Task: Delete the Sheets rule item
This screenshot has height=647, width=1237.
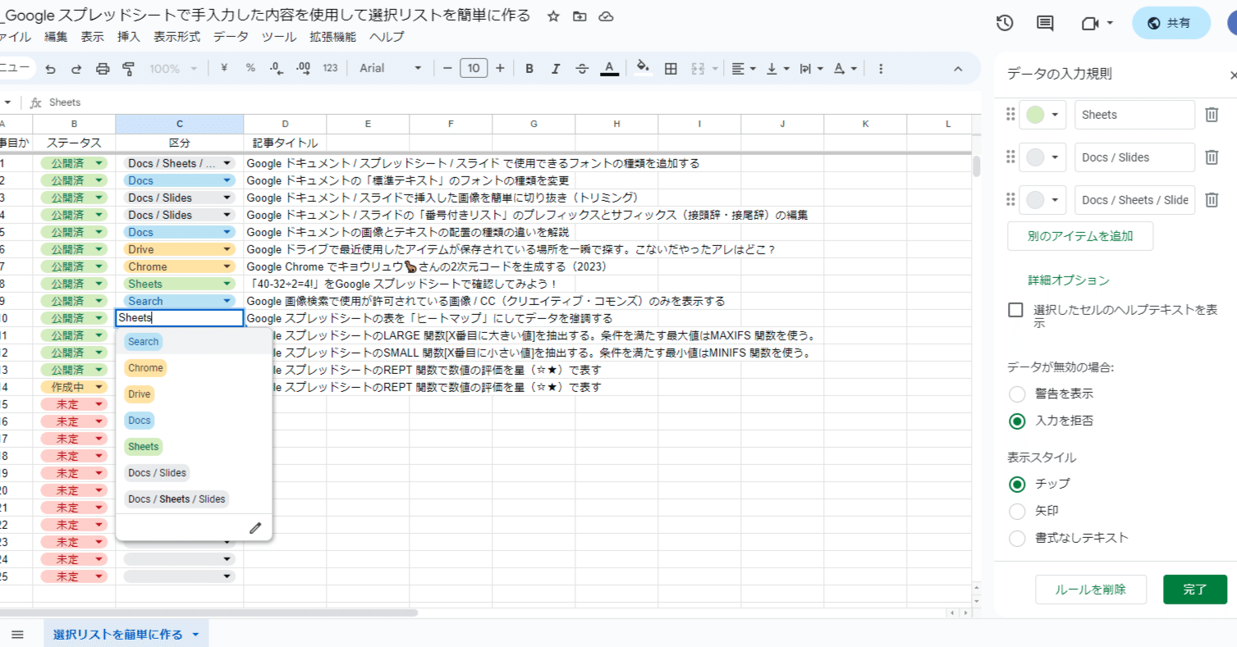Action: [x=1212, y=114]
